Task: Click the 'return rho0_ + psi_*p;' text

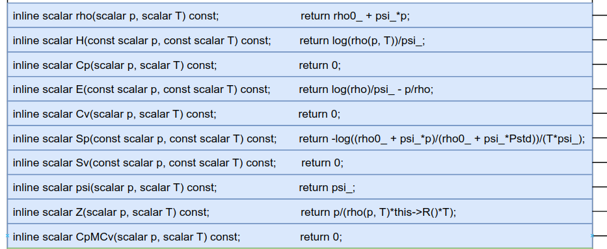Action: (x=355, y=16)
